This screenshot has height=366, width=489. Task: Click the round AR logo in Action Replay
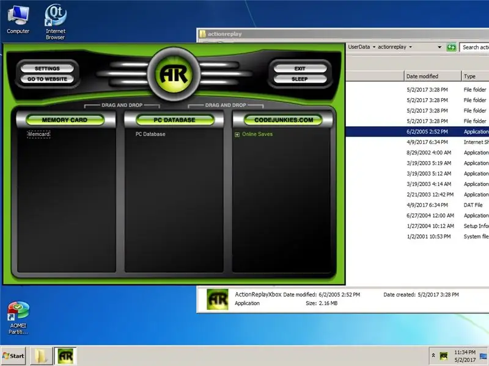point(174,74)
